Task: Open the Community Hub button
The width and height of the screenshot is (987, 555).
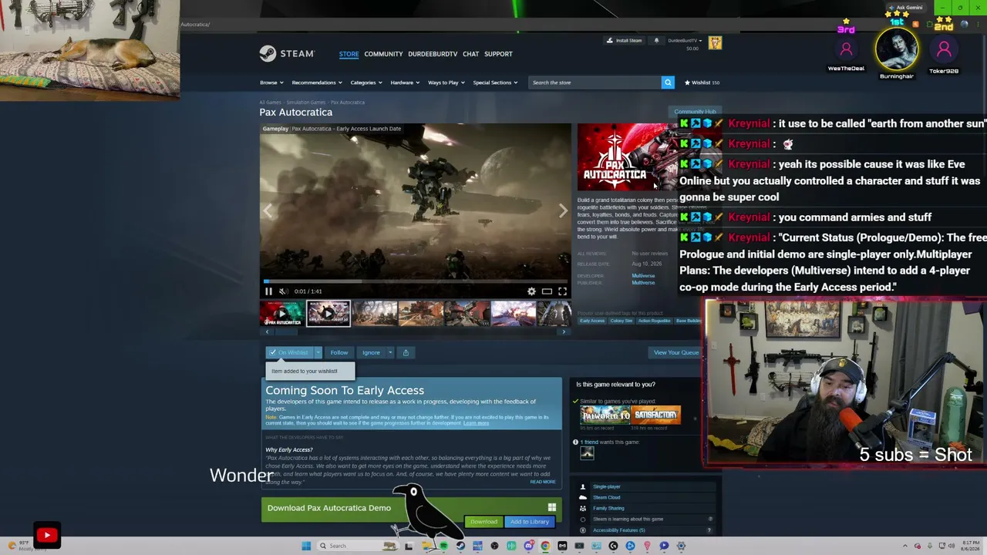Action: click(695, 112)
